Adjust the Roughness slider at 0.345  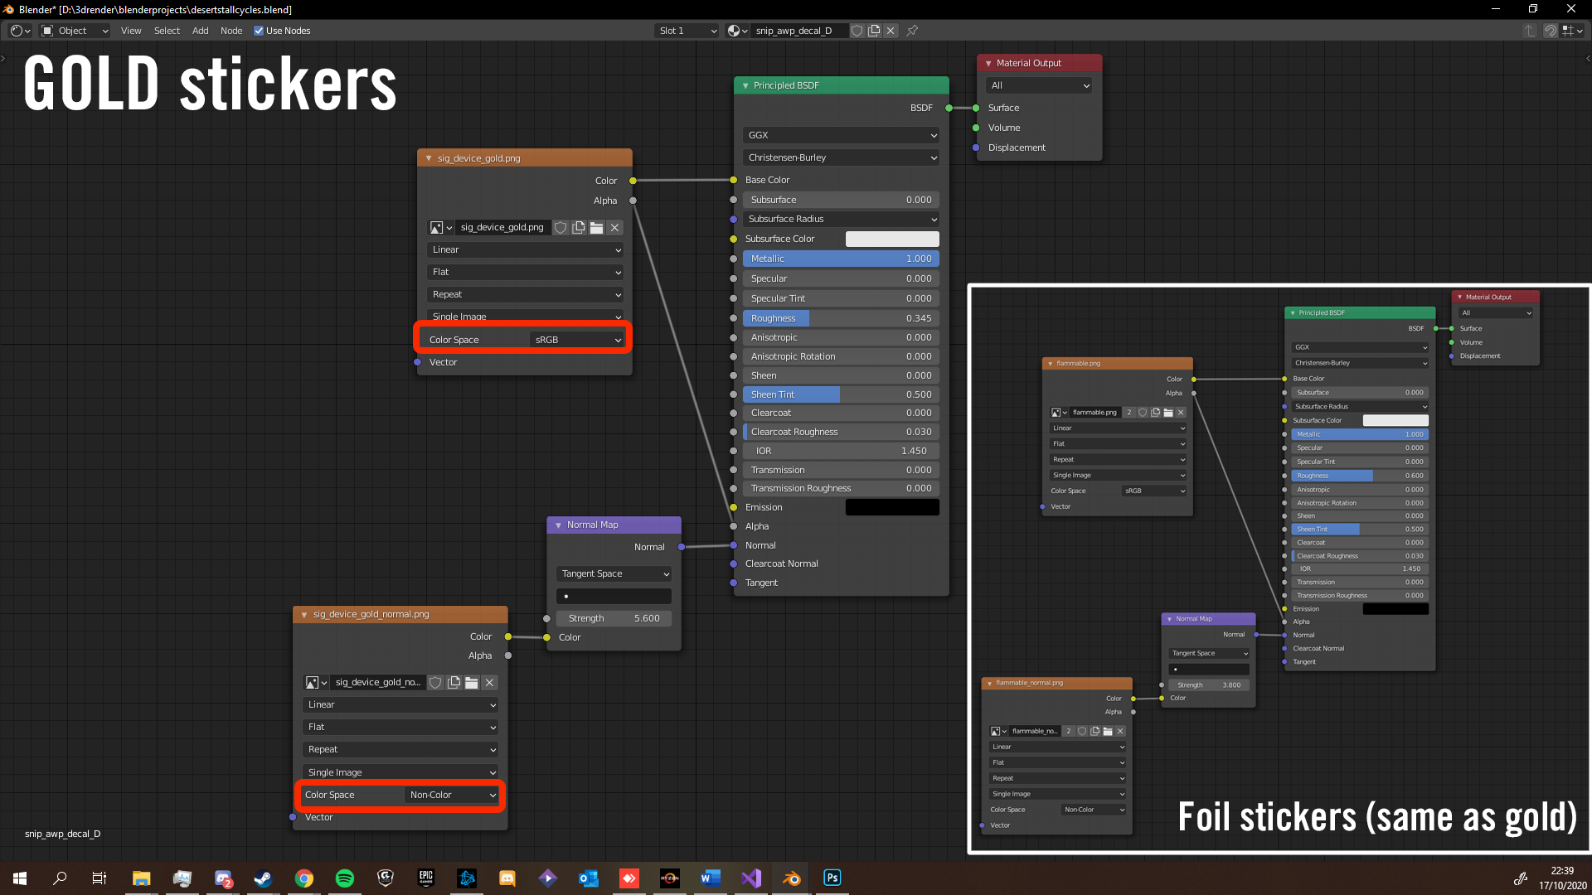point(841,318)
